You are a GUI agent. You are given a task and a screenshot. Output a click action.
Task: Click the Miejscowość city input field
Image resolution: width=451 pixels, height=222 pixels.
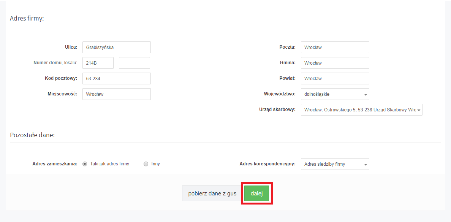[117, 94]
